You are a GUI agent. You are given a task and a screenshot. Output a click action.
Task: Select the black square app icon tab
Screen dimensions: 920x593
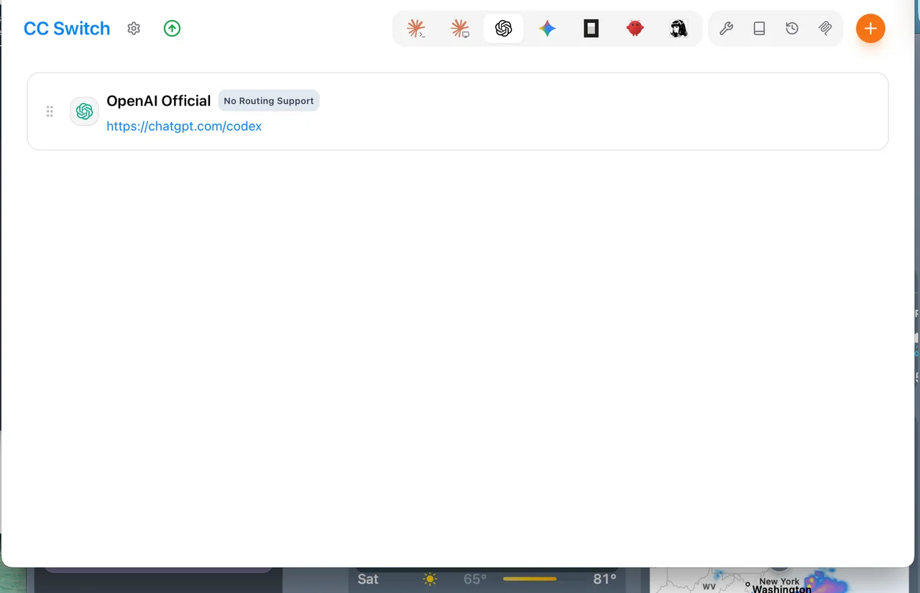[x=591, y=29]
